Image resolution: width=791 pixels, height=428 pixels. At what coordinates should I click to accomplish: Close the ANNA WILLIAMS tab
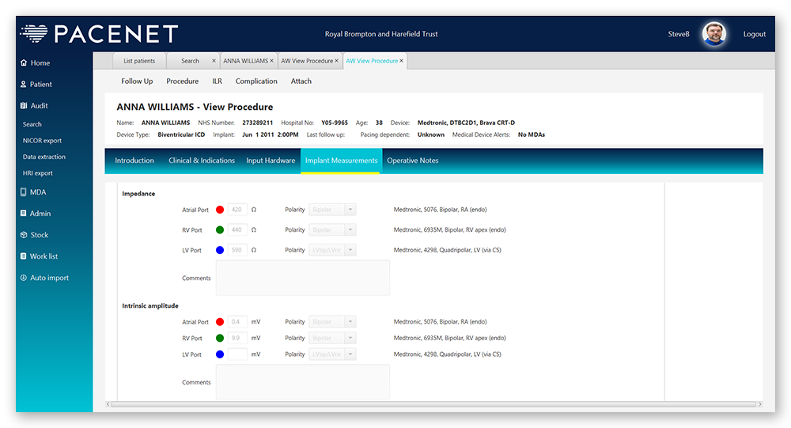pyautogui.click(x=272, y=61)
